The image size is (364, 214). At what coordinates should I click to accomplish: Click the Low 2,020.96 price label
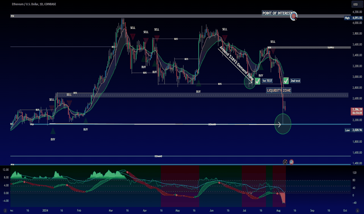(x=353, y=130)
